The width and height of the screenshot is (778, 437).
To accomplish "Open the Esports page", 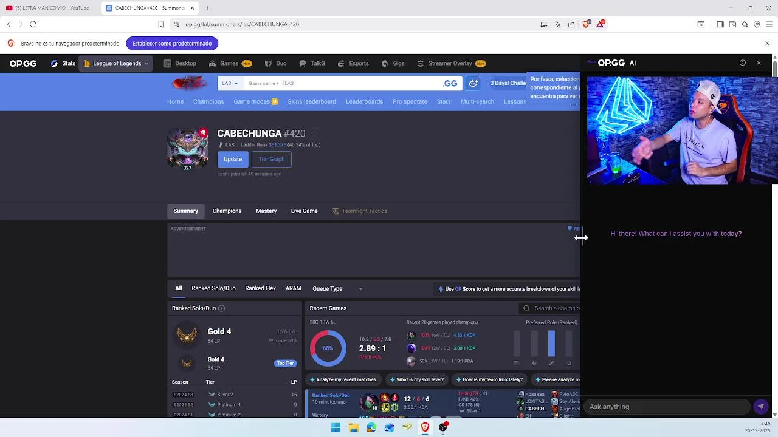I will [353, 63].
